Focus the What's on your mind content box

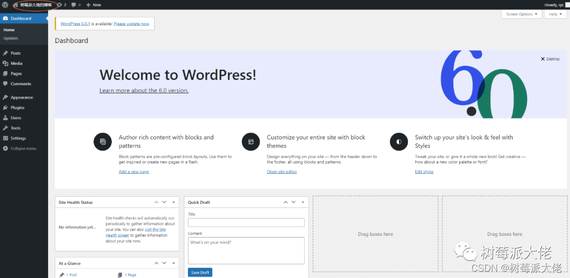click(x=246, y=251)
